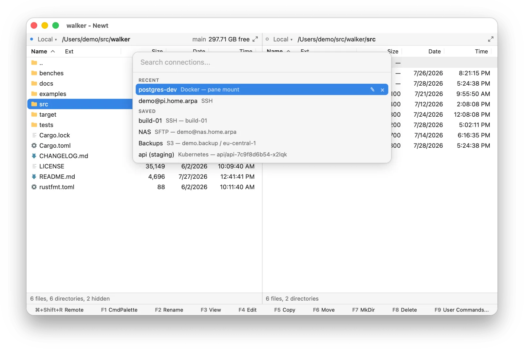Remove postgres-dev from recent connections
The width and height of the screenshot is (524, 350).
382,90
